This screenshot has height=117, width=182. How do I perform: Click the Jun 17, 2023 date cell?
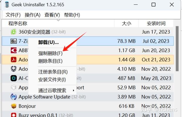[x=156, y=32]
